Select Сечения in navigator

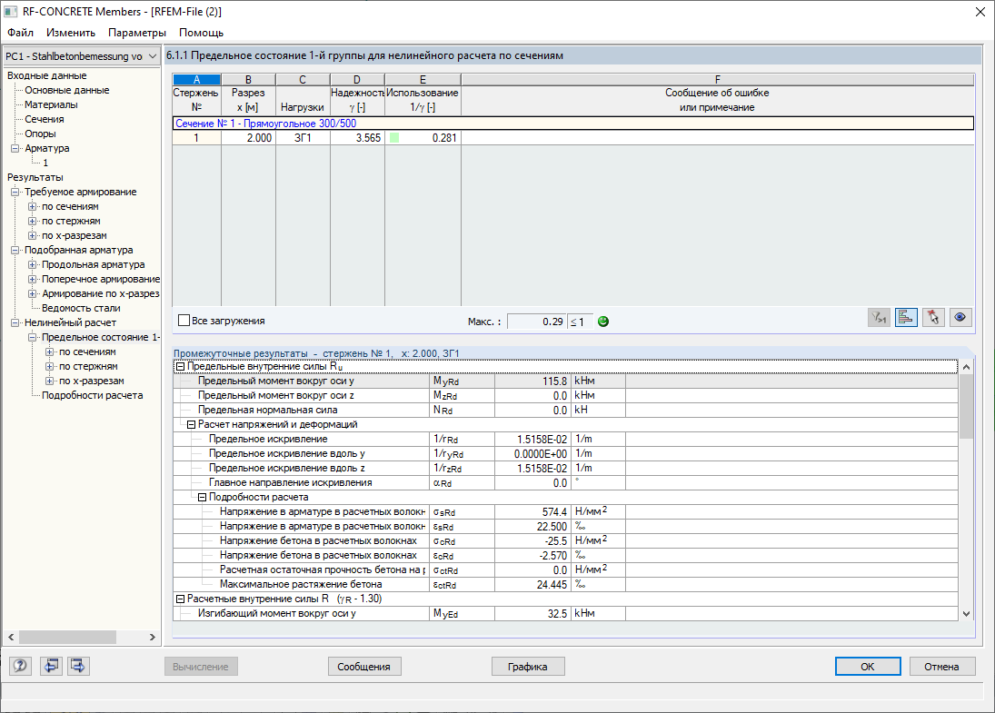[x=44, y=119]
